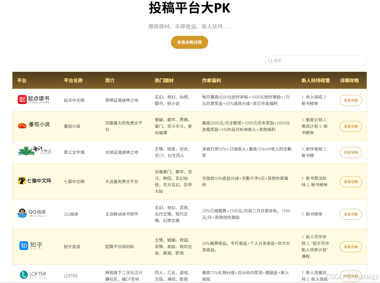Select the 知乎盐选 name cell
380x283 pixels.
pos(72,247)
